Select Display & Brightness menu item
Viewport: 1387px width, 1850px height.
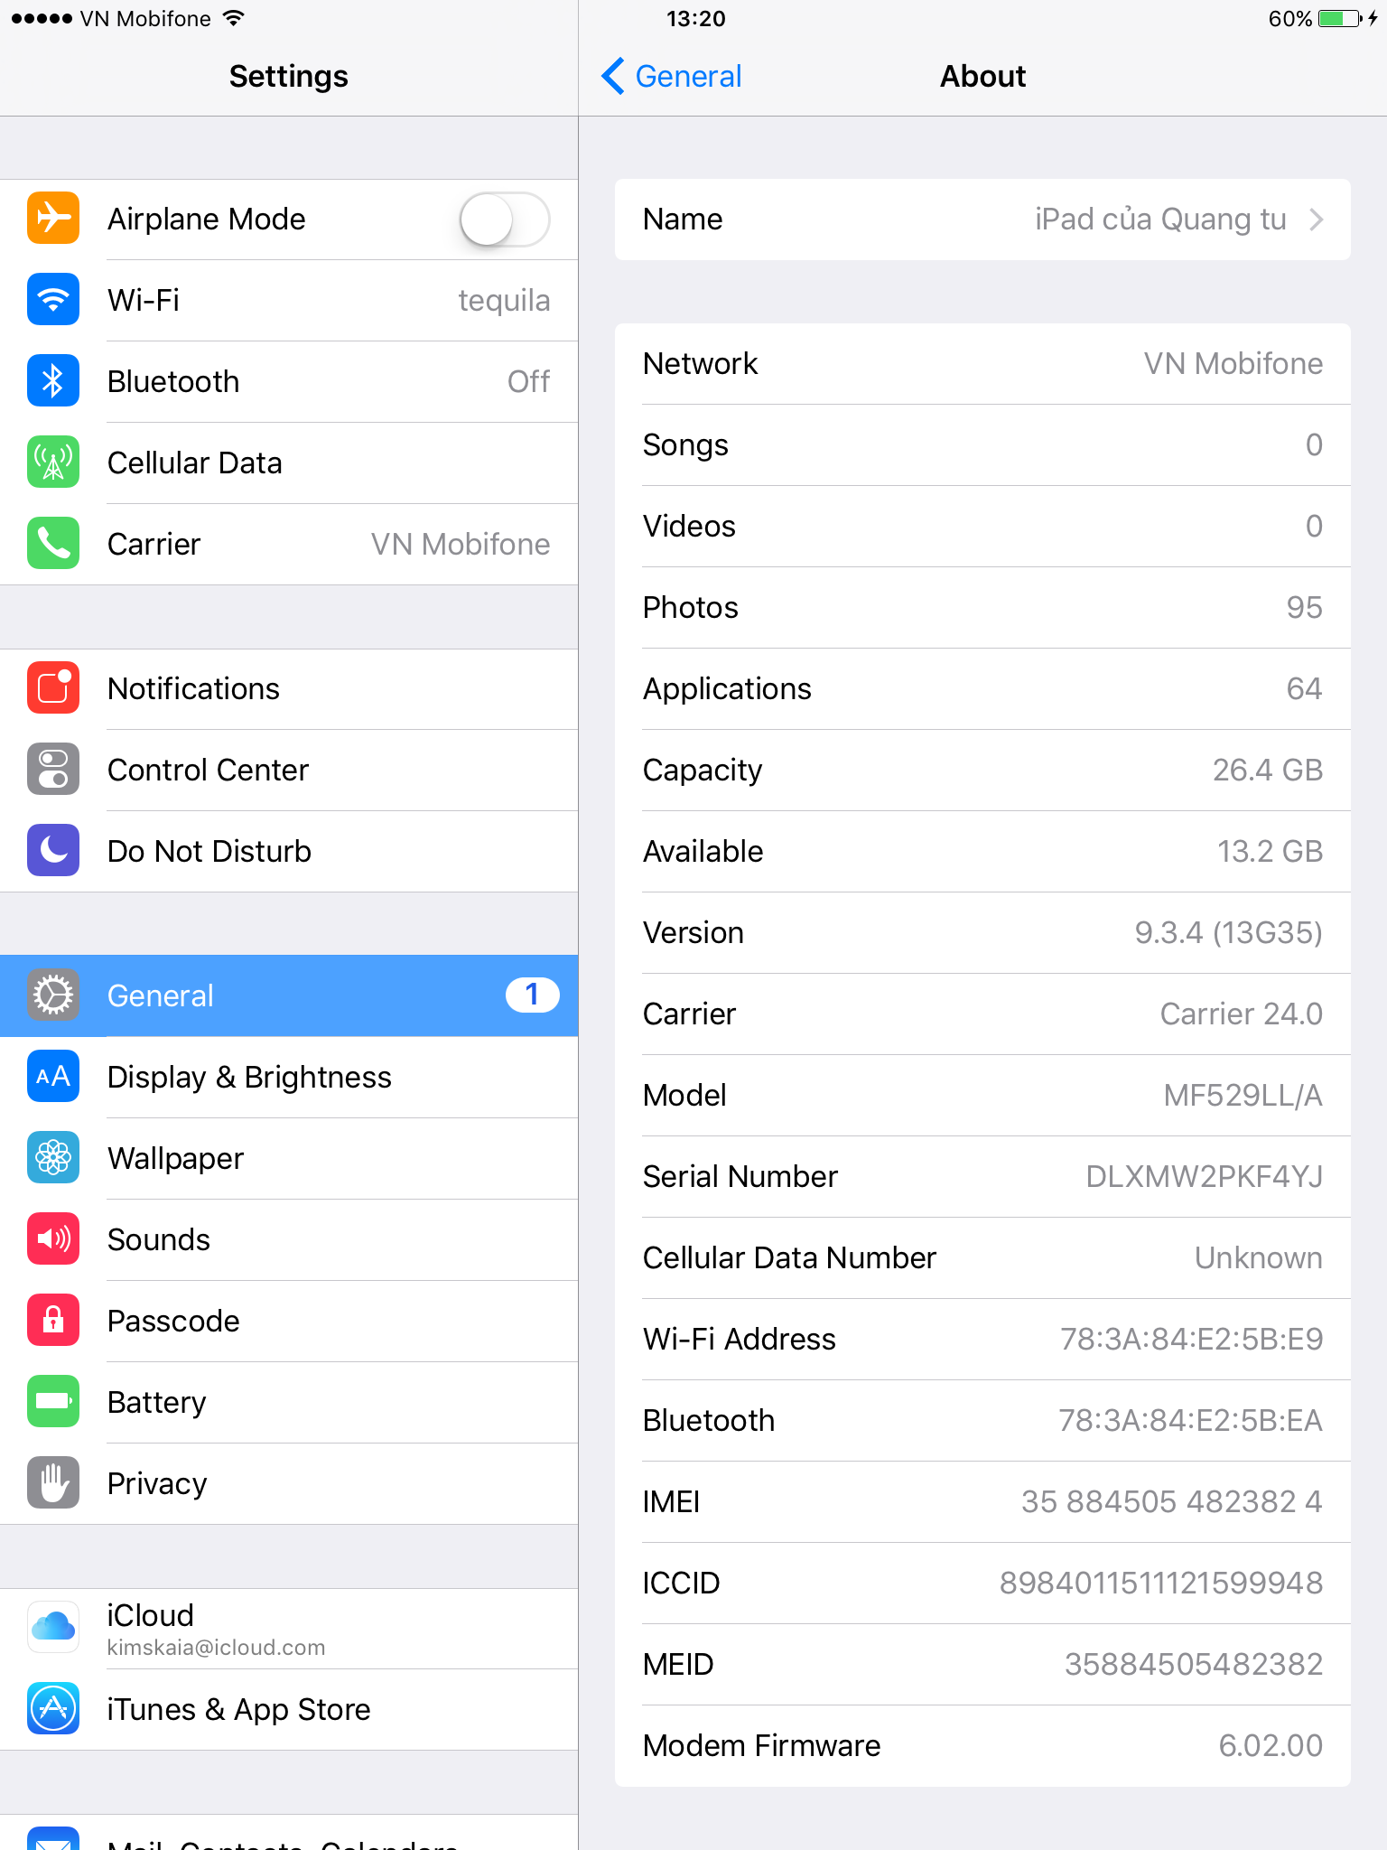[289, 1077]
